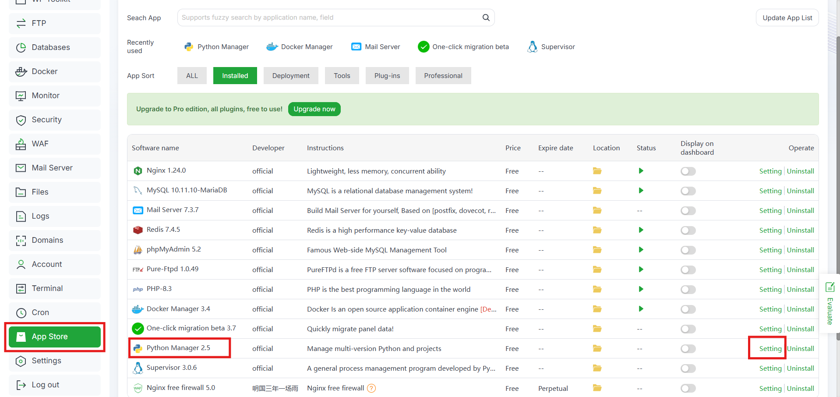Uninstall Docker Manager 3.4
Screen dimensions: 840x397
pos(801,309)
